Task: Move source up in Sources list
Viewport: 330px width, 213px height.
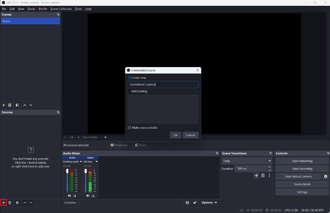Action: pos(25,203)
